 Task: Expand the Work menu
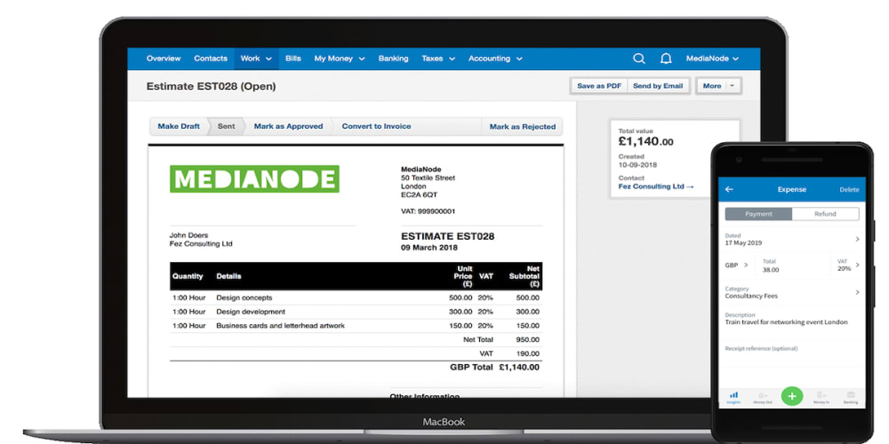256,59
